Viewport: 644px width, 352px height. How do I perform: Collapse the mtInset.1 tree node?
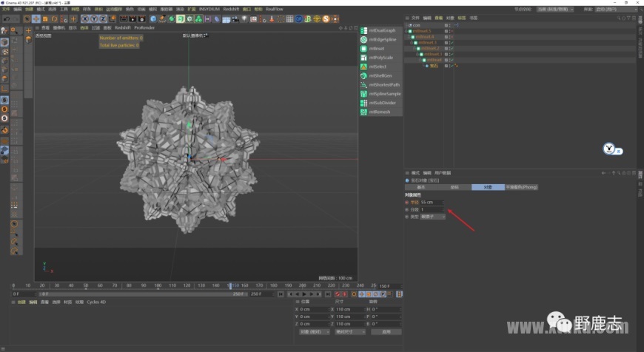pyautogui.click(x=418, y=54)
